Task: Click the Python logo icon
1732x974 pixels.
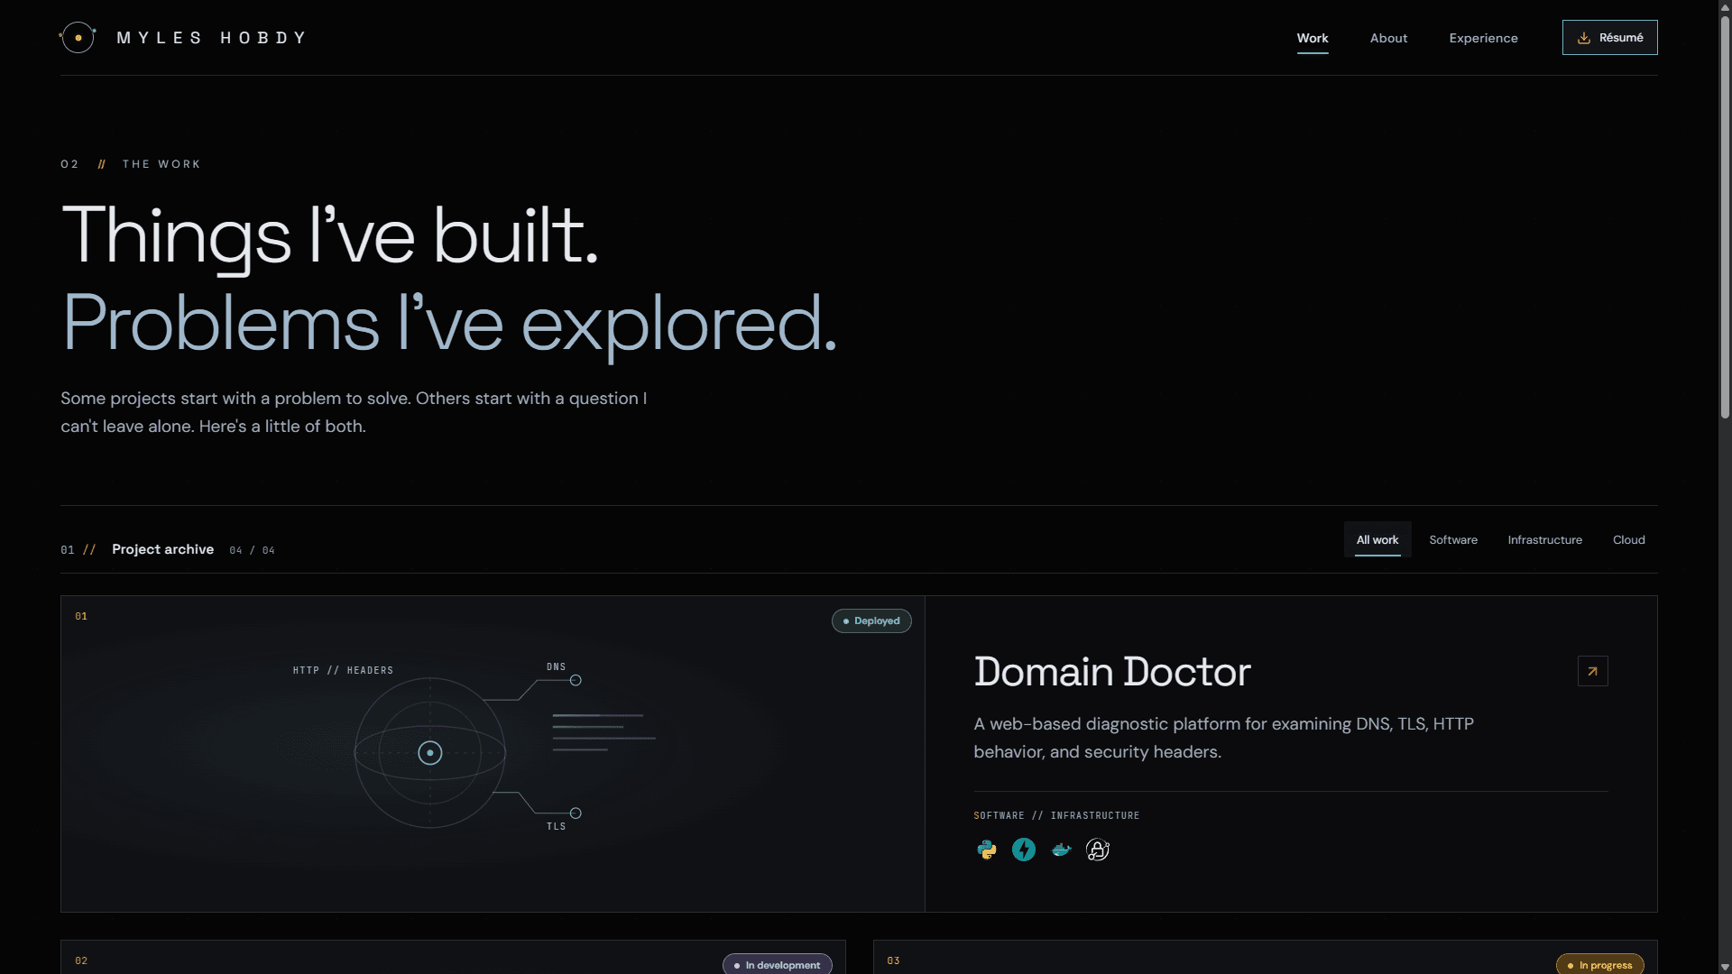Action: pyautogui.click(x=987, y=850)
